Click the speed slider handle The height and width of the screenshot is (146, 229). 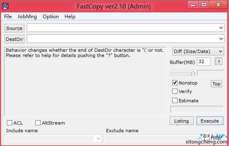click(x=193, y=73)
